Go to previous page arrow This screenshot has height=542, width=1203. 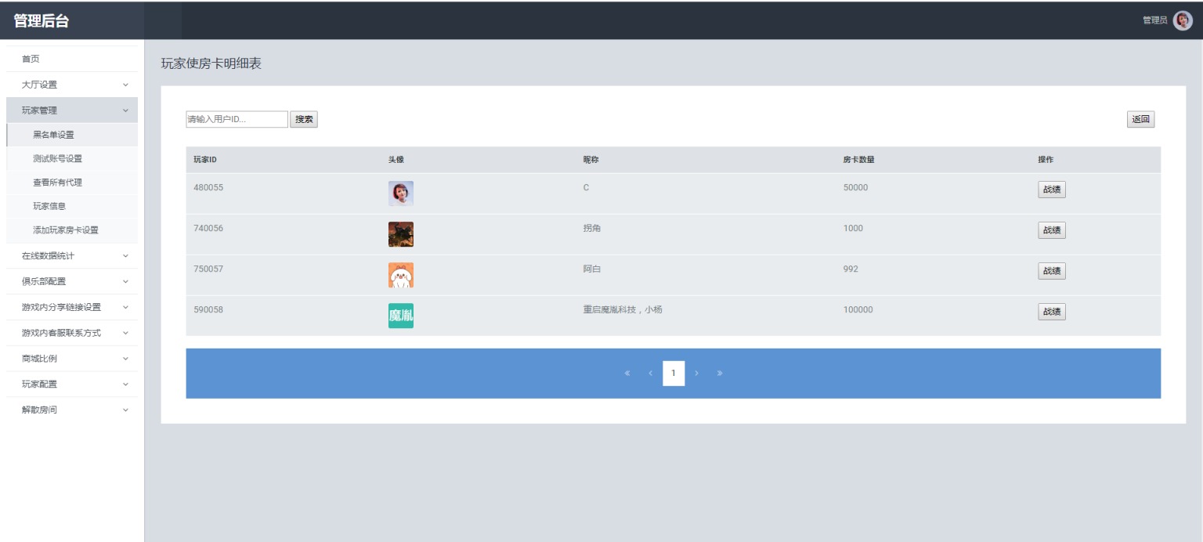(650, 374)
